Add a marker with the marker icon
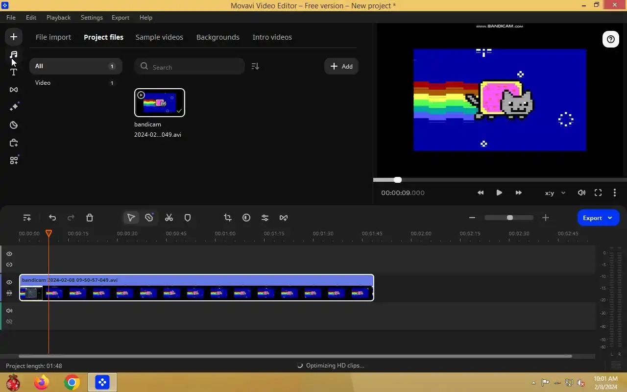Screen dimensions: 627x392 tap(188, 218)
